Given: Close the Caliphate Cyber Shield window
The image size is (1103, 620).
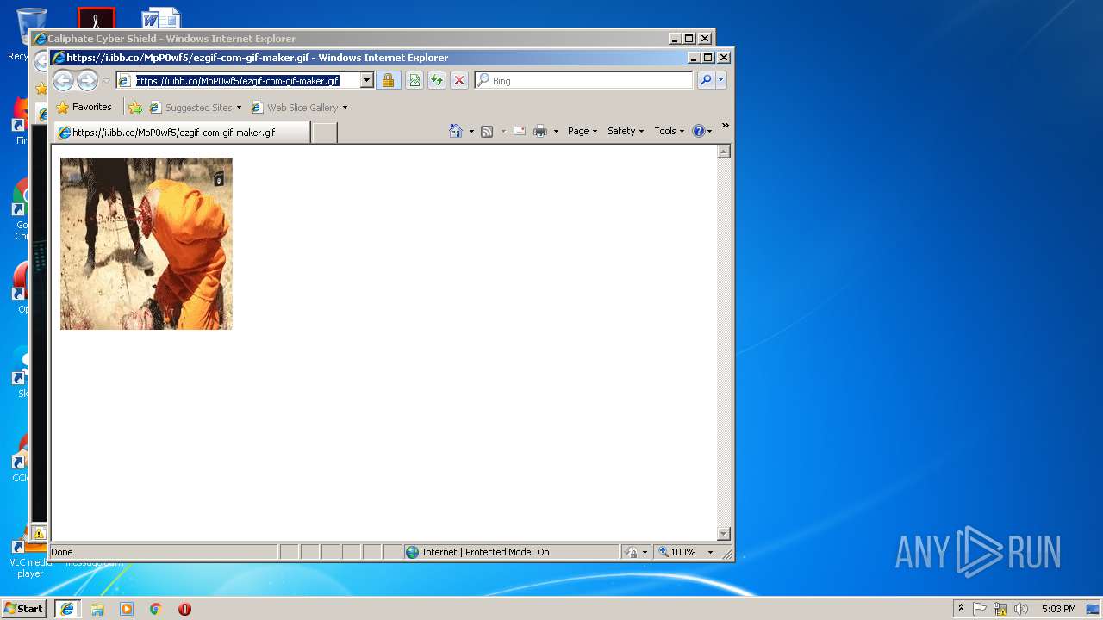Looking at the screenshot, I should coord(705,39).
